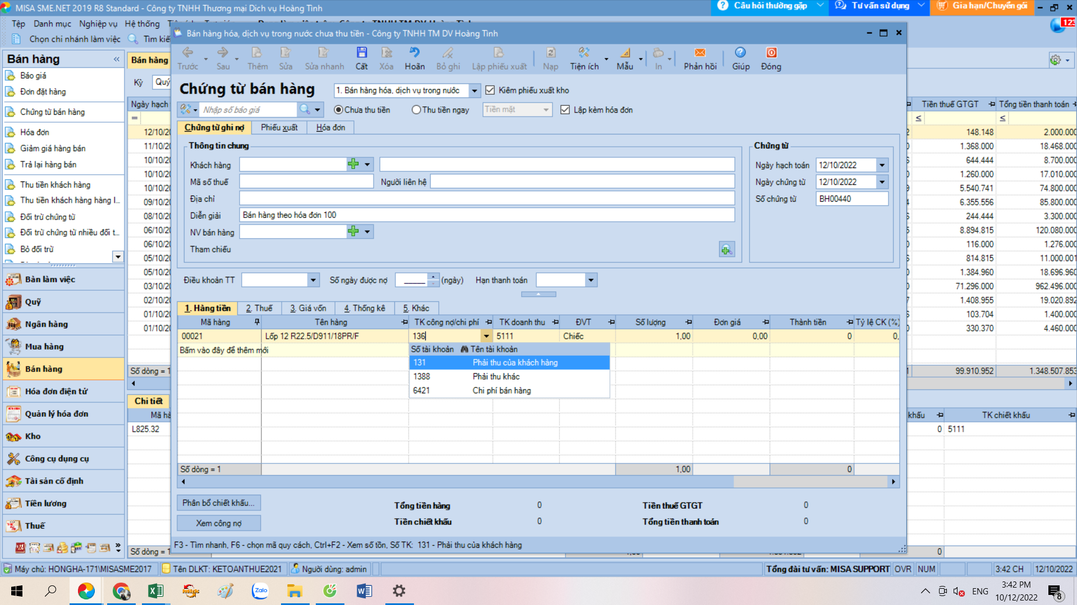Click the Tham chiếu add reference icon

(726, 250)
